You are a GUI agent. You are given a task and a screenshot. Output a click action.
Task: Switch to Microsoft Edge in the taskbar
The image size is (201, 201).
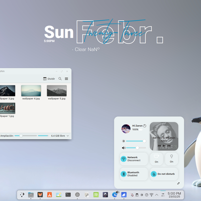[115, 194]
